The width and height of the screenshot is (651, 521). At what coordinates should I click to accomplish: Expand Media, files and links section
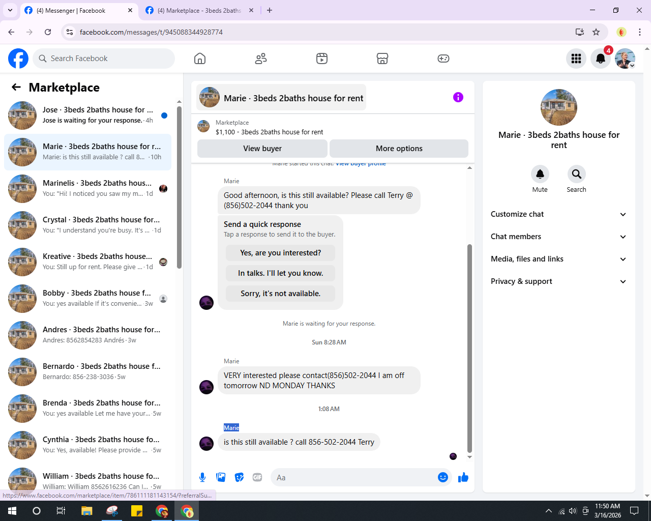pos(558,259)
